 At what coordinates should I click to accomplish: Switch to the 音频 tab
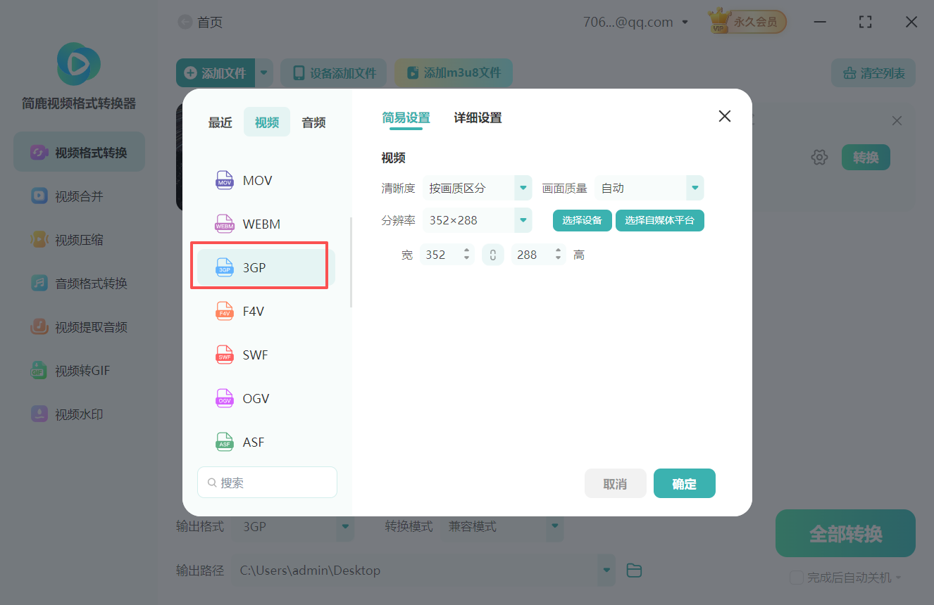tap(313, 122)
